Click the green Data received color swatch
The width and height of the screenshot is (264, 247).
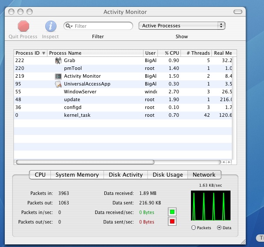coord(172,212)
